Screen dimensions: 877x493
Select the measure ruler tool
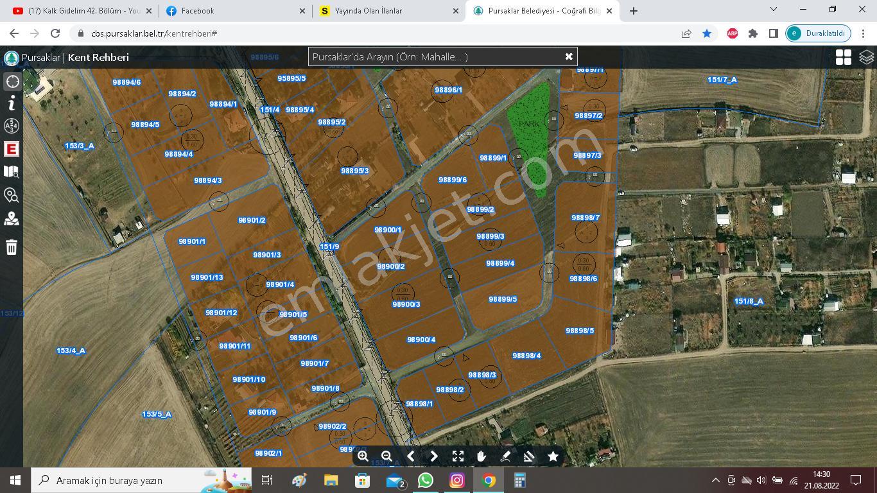point(529,456)
